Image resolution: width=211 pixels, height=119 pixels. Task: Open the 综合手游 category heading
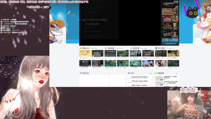click(136, 48)
